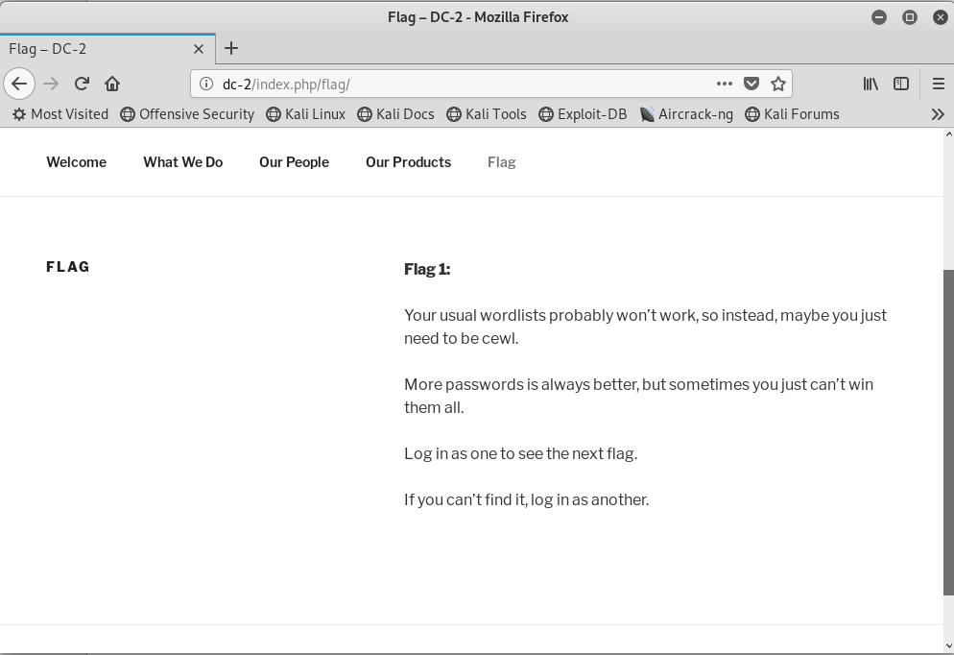The width and height of the screenshot is (954, 655).
Task: Click the Forward arrow button
Action: pos(51,84)
